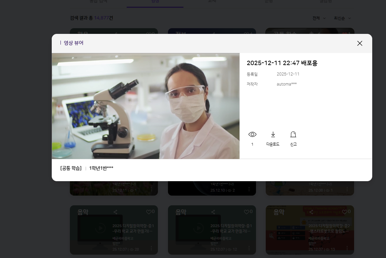This screenshot has height=258, width=386.
Task: Open the kebab menu on the 25.12.11 card
Action: click(151, 190)
